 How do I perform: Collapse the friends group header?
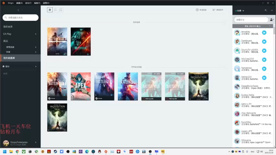click(253, 26)
